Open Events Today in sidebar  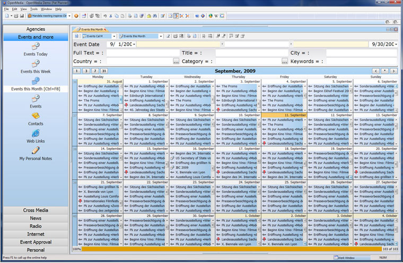(36, 47)
